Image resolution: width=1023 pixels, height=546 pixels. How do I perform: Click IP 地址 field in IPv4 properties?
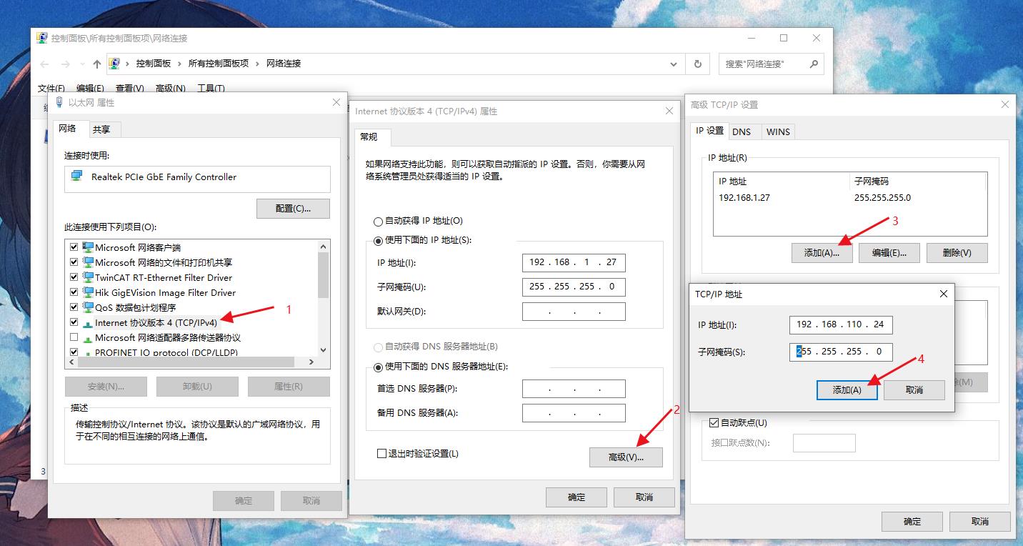pyautogui.click(x=574, y=262)
